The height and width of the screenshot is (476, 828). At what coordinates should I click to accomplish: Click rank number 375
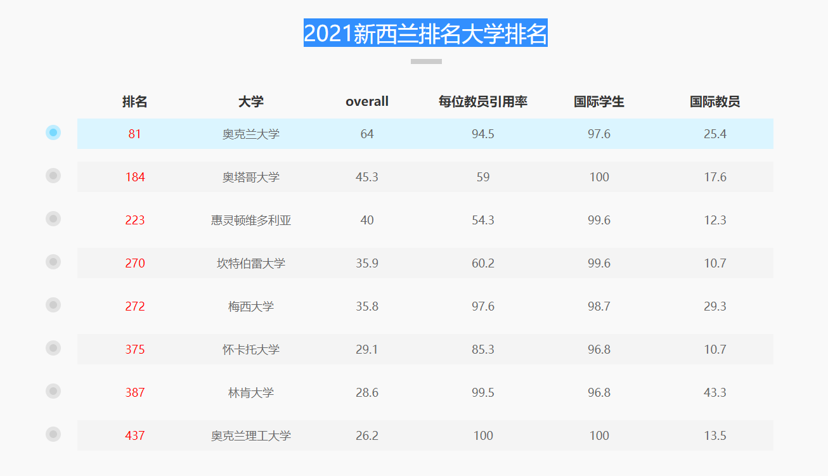point(135,349)
